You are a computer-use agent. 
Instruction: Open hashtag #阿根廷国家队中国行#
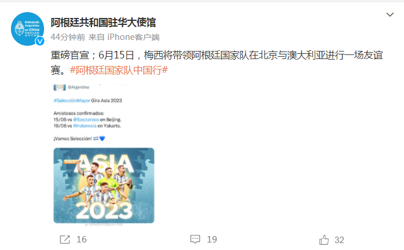pos(119,70)
